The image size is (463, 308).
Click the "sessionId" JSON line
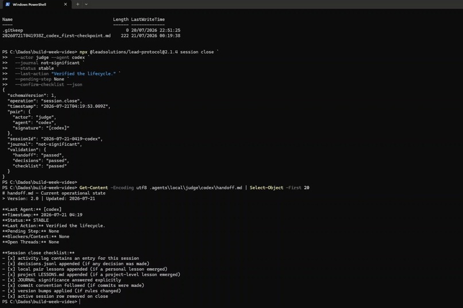(55, 139)
